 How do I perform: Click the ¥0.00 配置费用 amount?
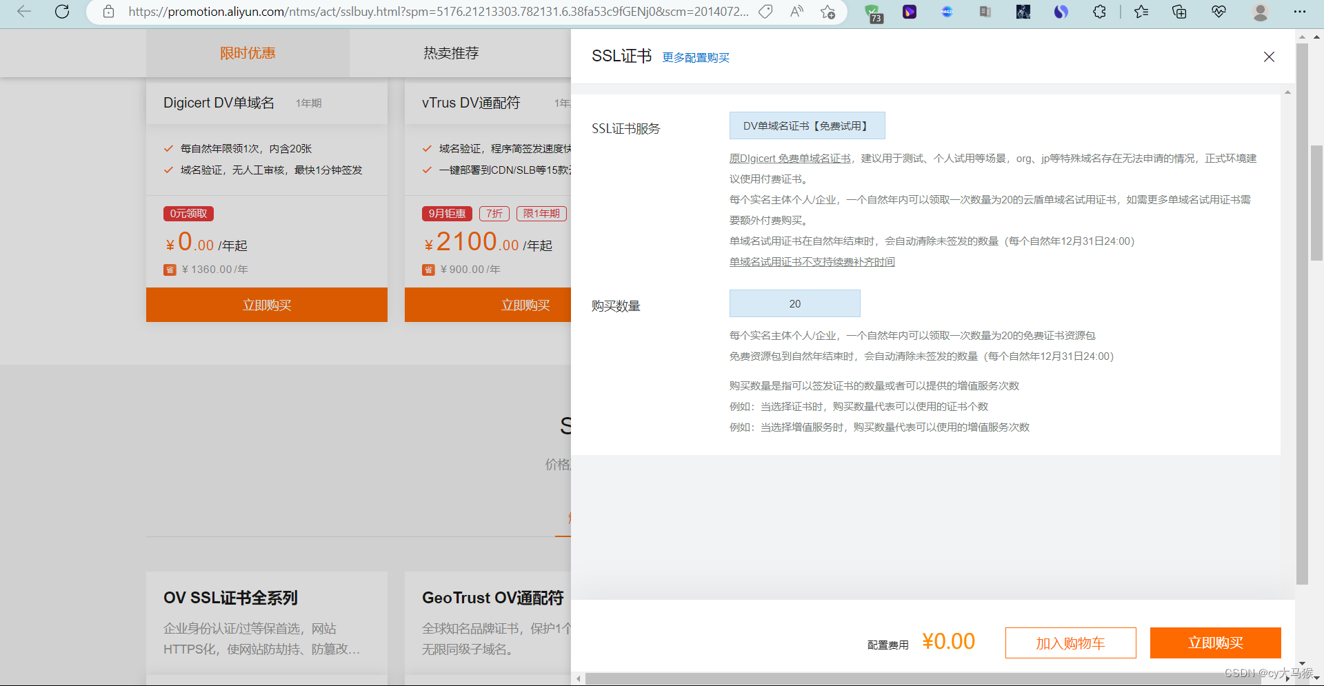(x=948, y=641)
